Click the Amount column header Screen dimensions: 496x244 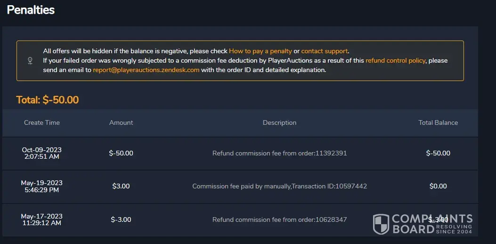[x=121, y=122]
